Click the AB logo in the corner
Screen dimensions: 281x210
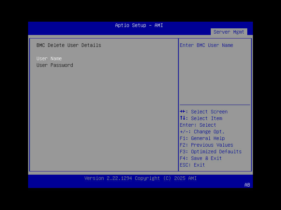(x=247, y=185)
